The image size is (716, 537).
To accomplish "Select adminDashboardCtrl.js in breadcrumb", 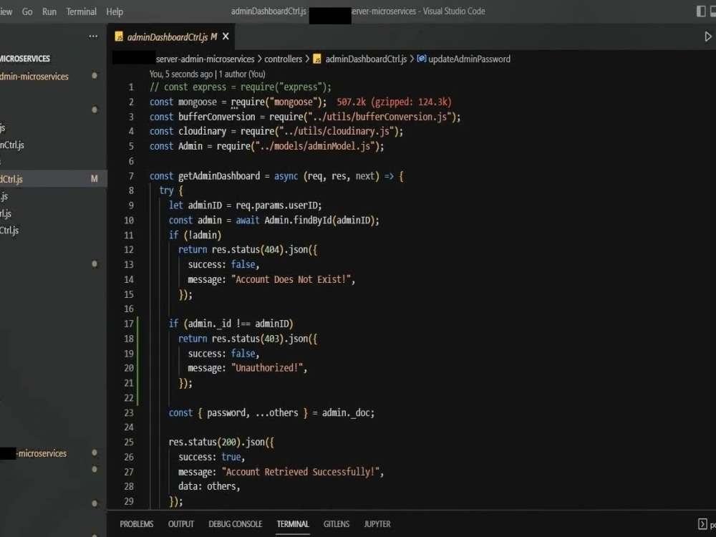I will point(366,59).
